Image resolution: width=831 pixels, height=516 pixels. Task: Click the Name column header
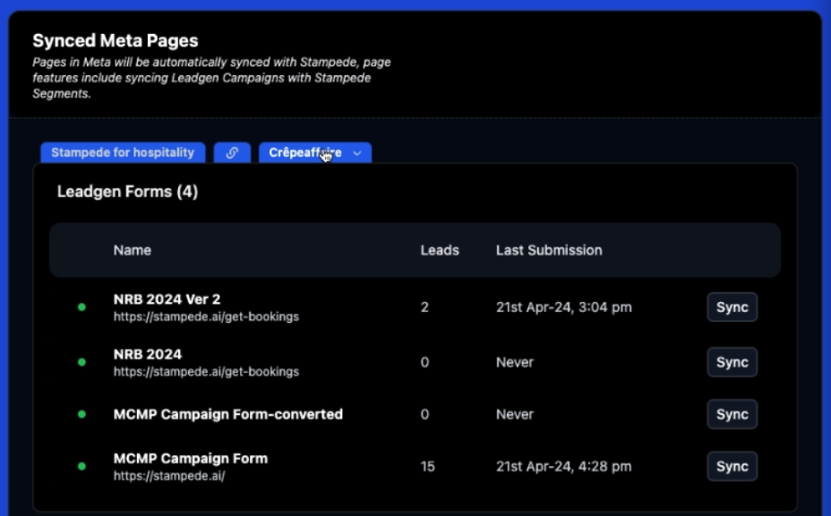point(133,250)
